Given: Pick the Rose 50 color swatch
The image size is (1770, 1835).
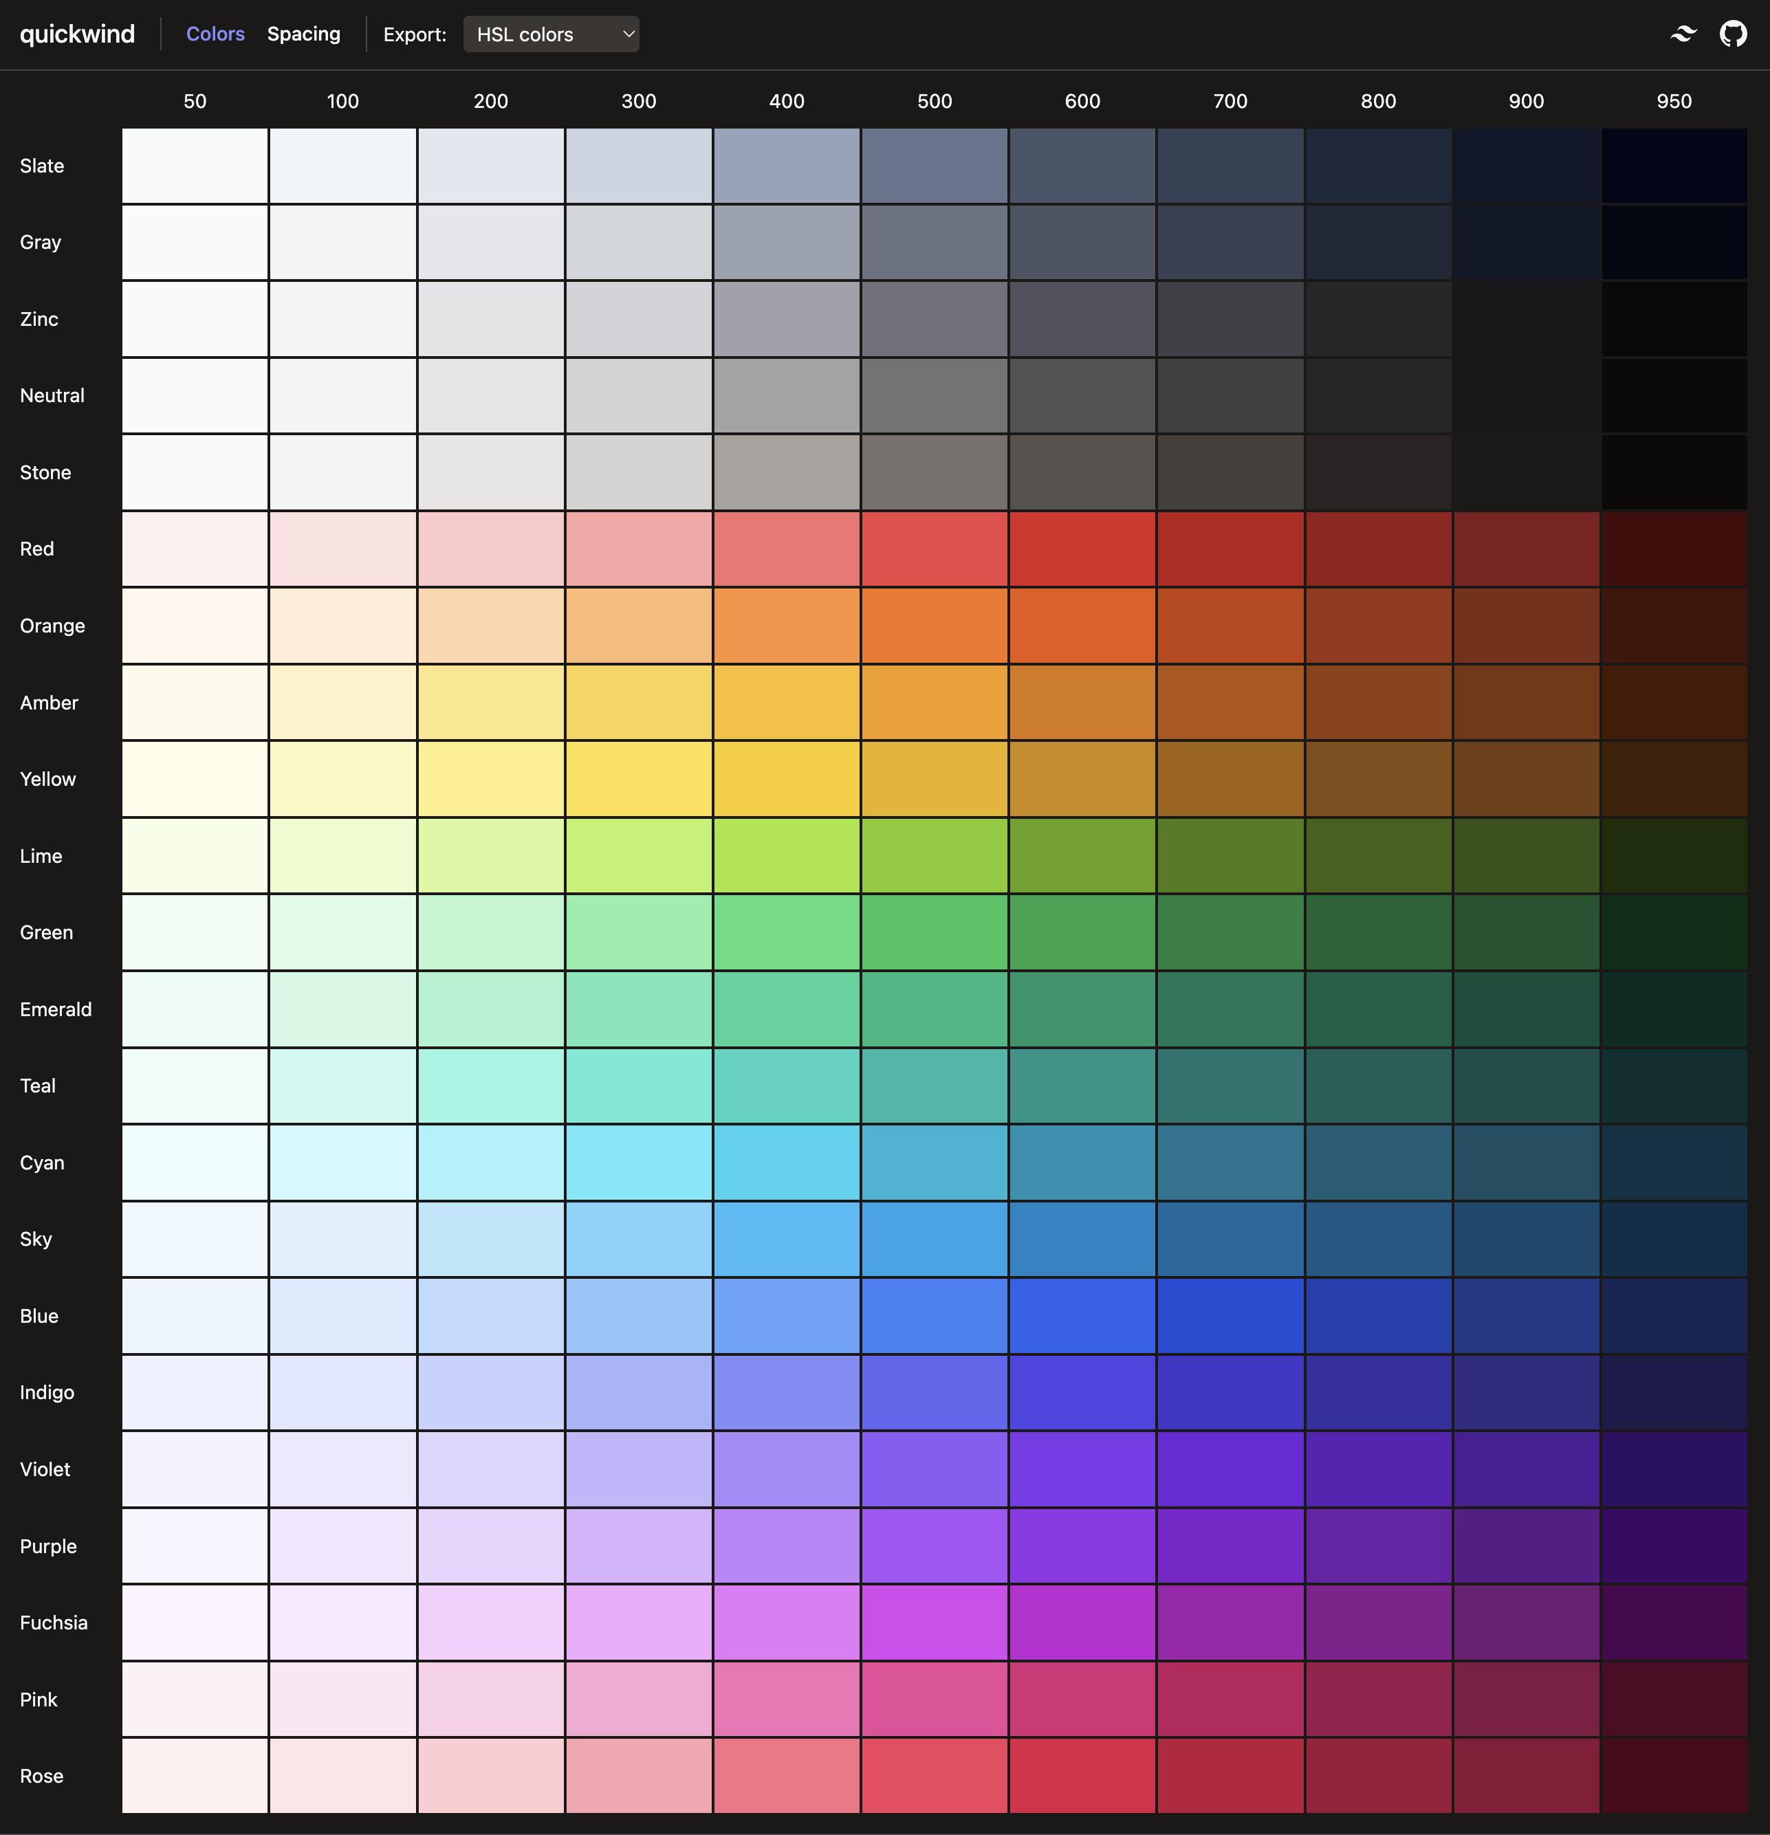Looking at the screenshot, I should [x=195, y=1775].
